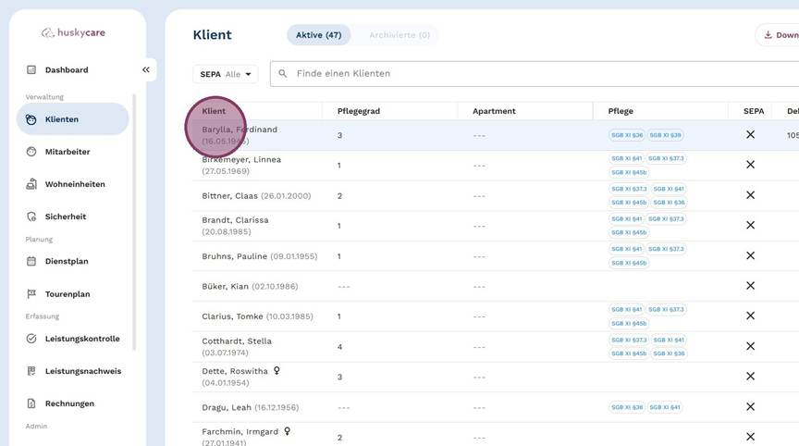This screenshot has height=446, width=799.
Task: Click the SEPA column header
Action: click(754, 111)
